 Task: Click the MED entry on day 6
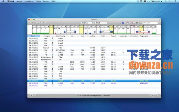pyautogui.click(x=55, y=29)
